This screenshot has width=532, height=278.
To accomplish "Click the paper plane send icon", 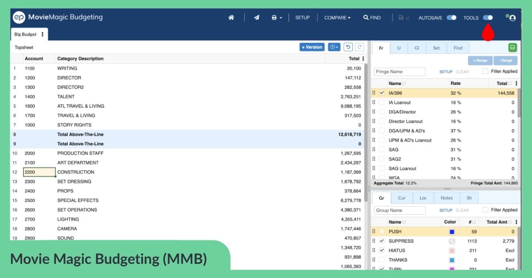I will tap(257, 18).
